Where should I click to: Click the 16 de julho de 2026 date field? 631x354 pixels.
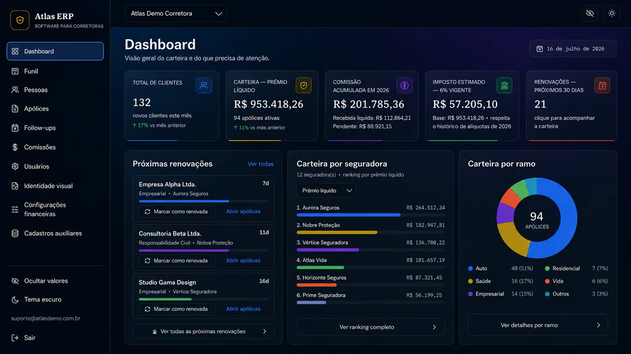(573, 49)
